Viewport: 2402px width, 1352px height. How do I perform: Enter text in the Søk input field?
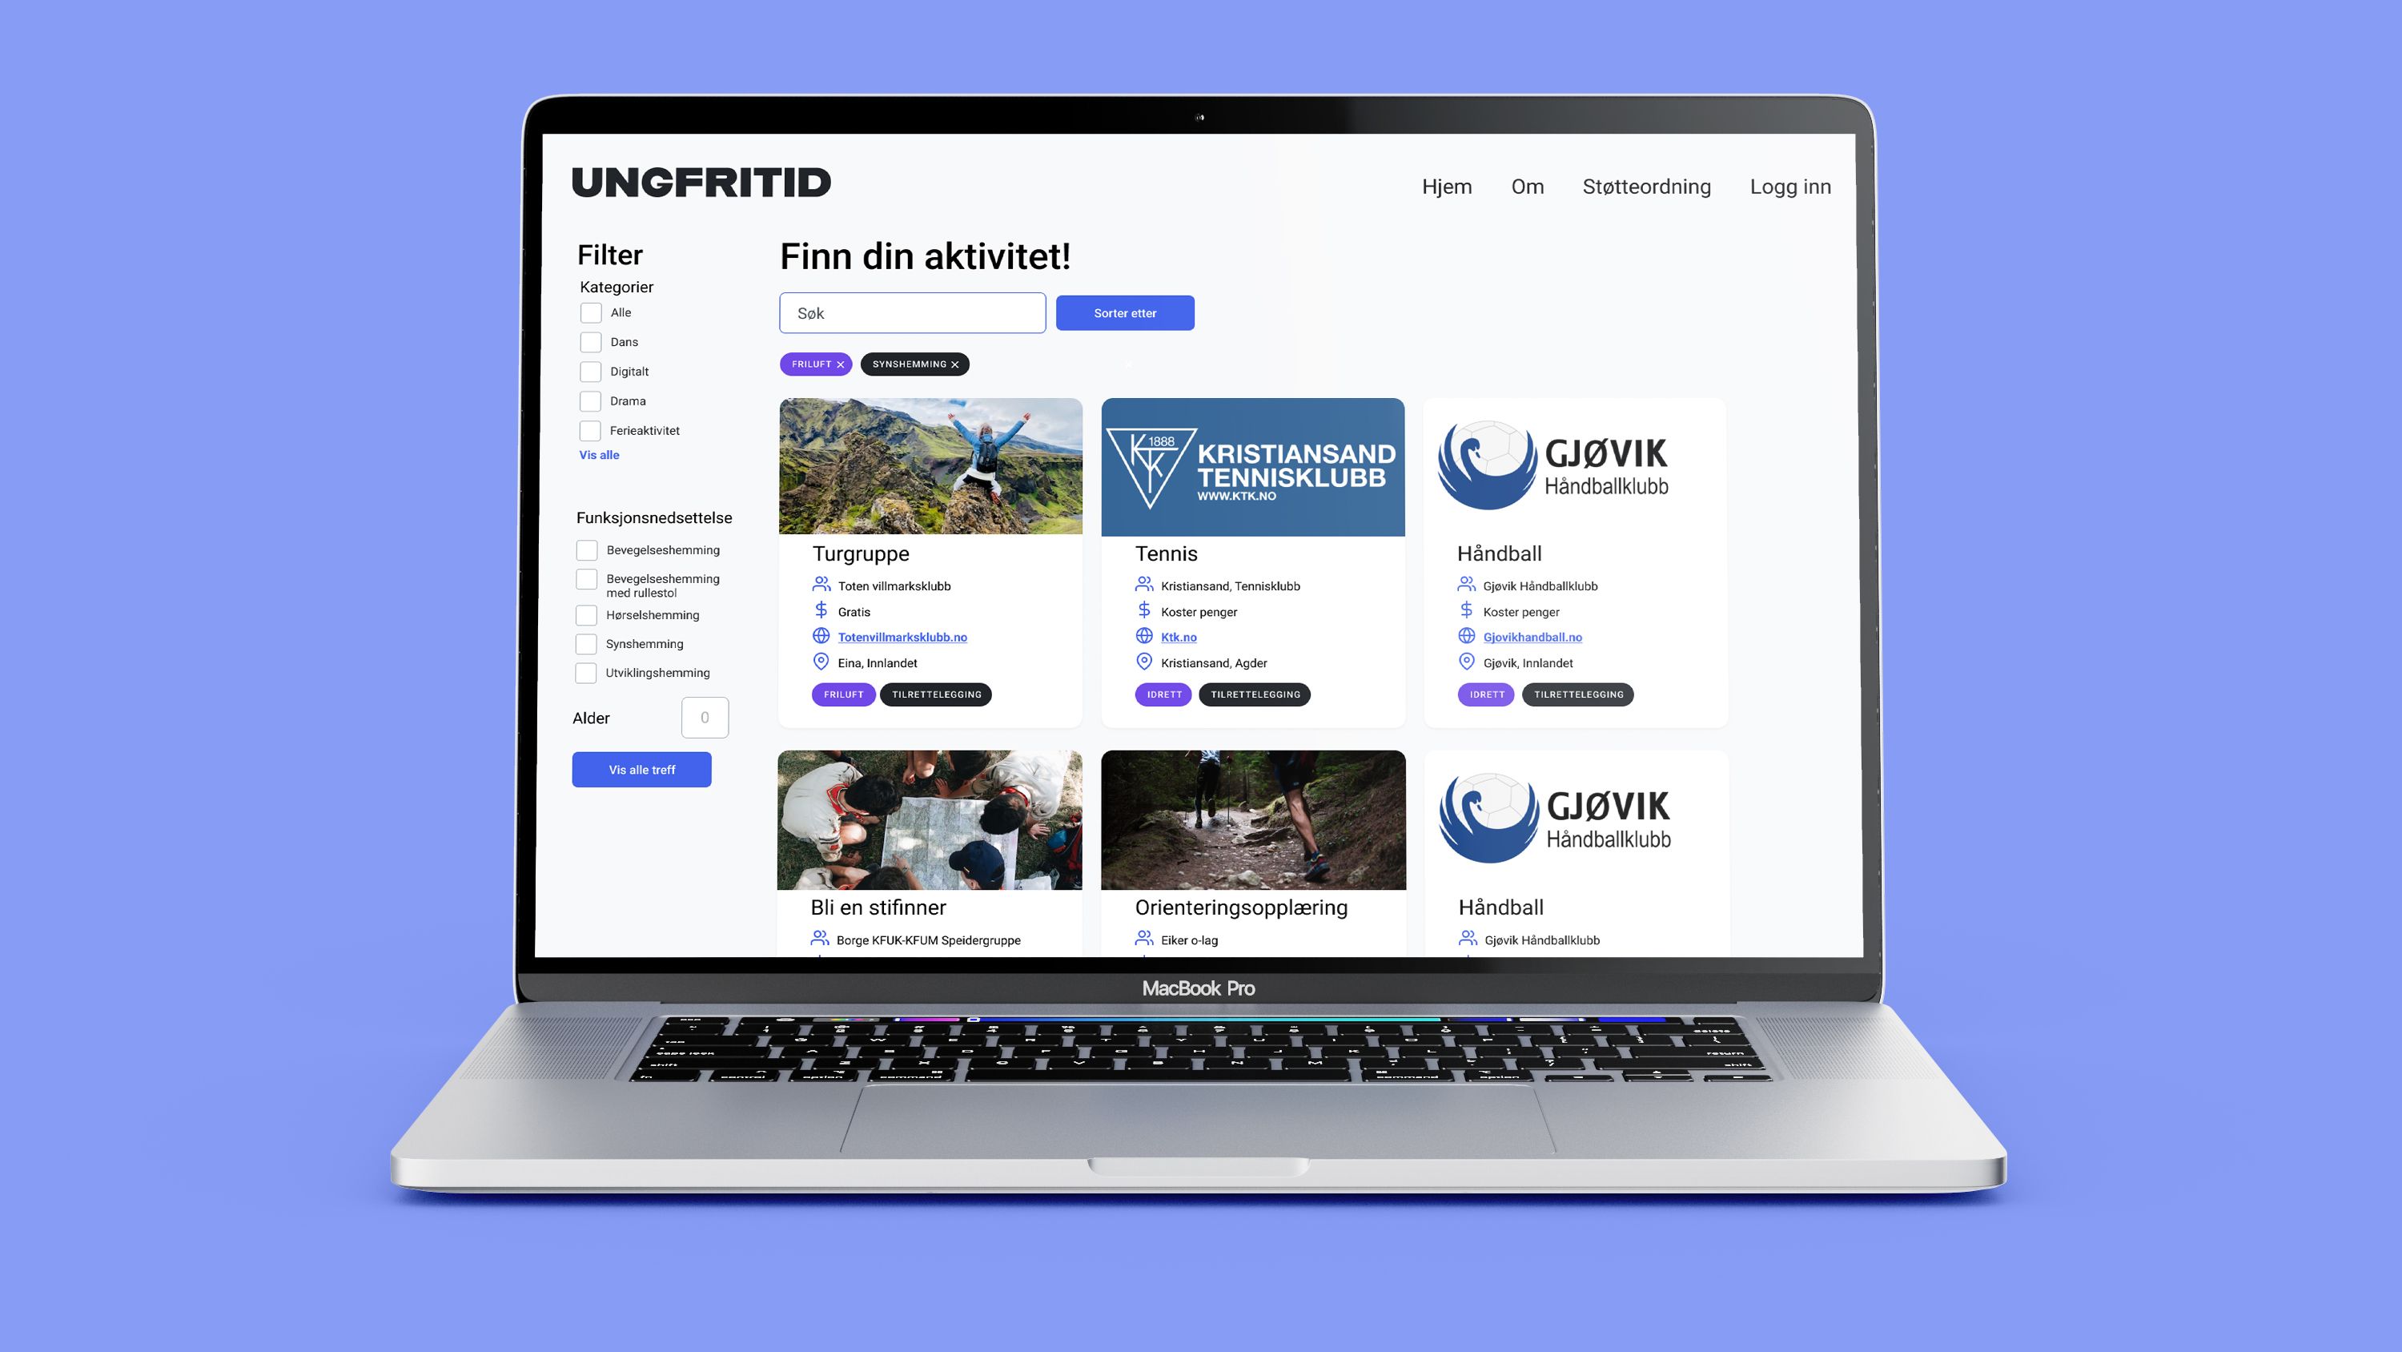pos(912,312)
